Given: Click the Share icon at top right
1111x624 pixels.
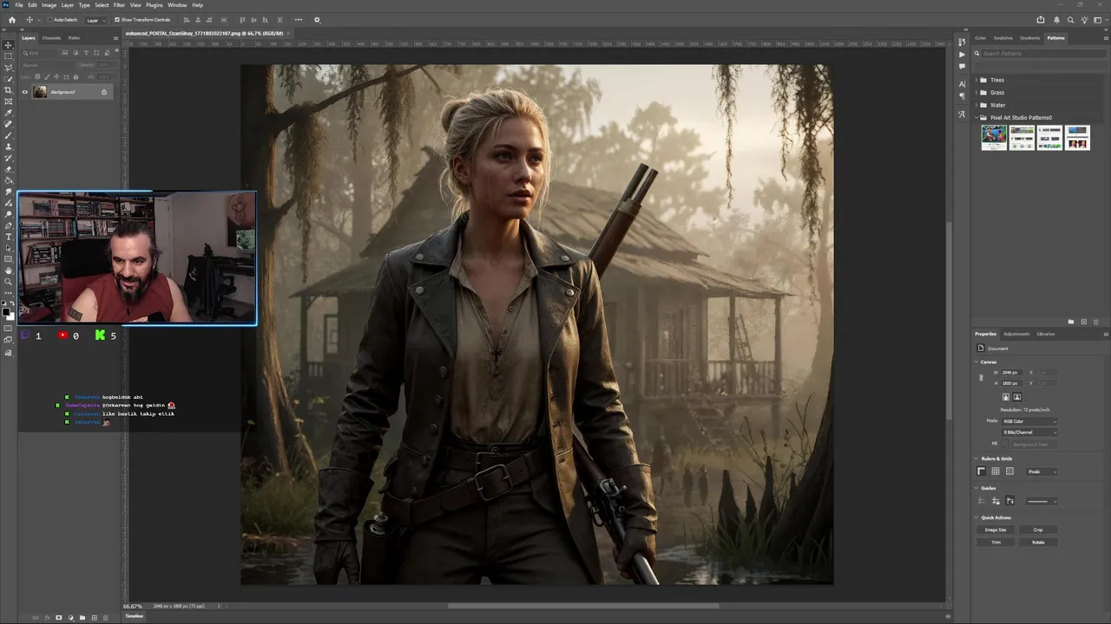Looking at the screenshot, I should click(x=1041, y=19).
